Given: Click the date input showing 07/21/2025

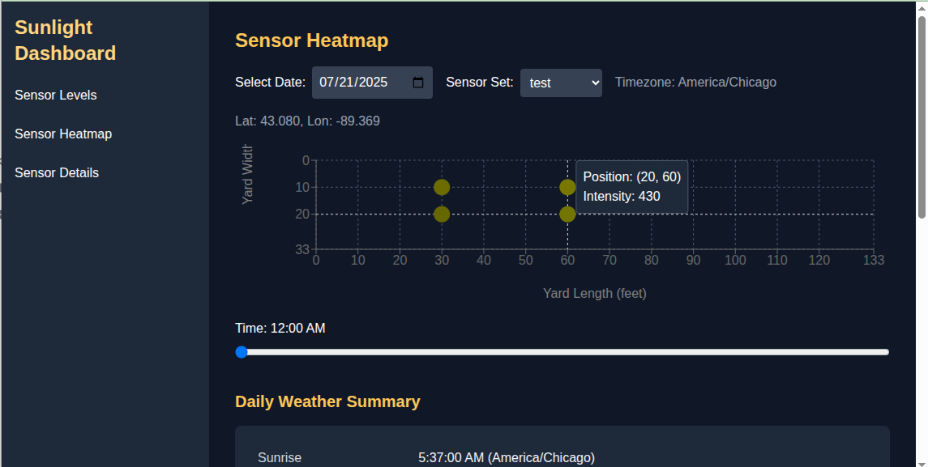Looking at the screenshot, I should pyautogui.click(x=372, y=83).
